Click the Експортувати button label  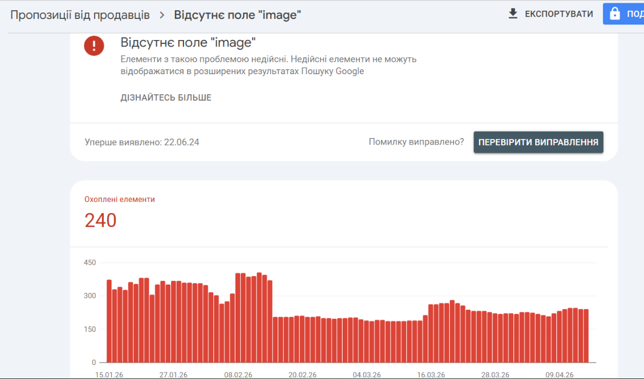(x=558, y=14)
